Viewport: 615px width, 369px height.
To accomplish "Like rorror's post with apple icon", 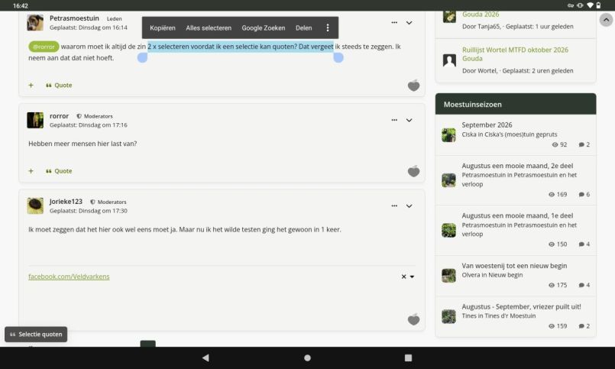I will (413, 171).
